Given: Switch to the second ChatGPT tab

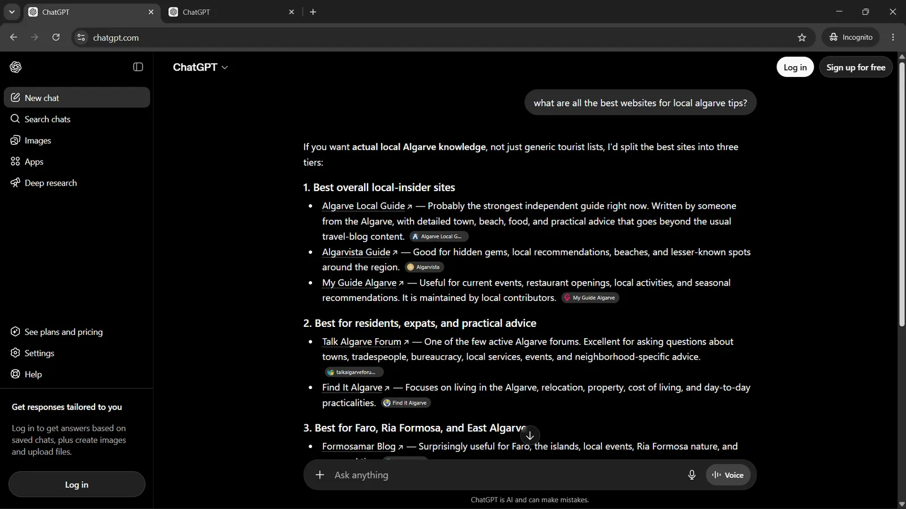Looking at the screenshot, I should click(232, 12).
